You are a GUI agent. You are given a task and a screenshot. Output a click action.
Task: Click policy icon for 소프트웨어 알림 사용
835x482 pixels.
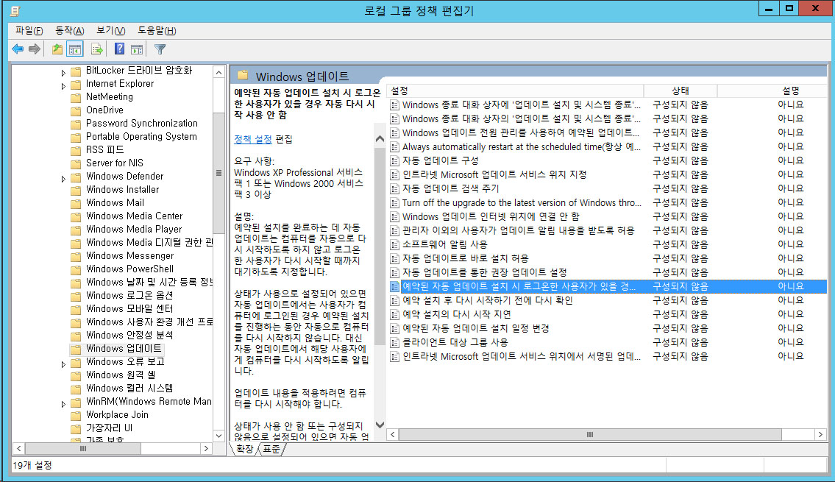pyautogui.click(x=394, y=244)
